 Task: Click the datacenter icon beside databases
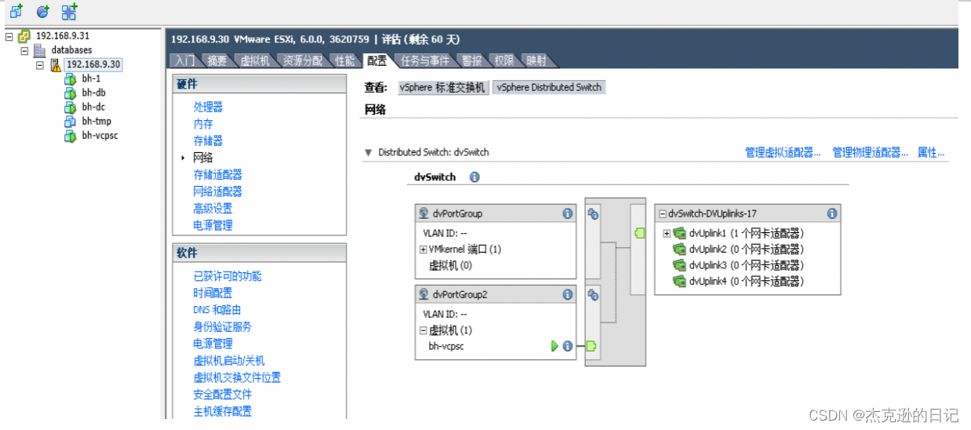(39, 50)
